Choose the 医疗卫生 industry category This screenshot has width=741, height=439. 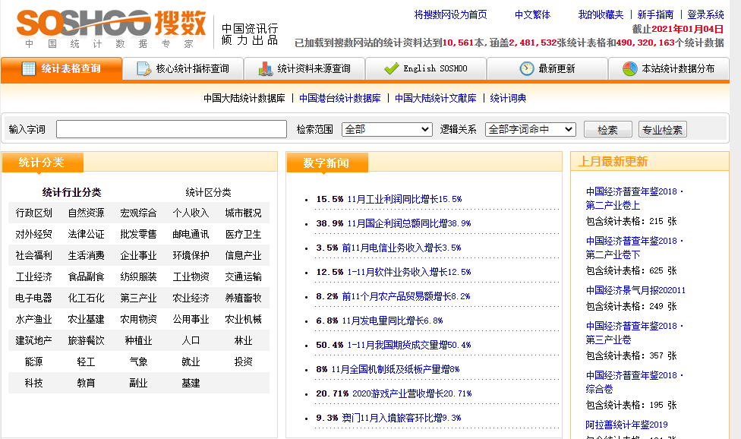click(x=243, y=234)
